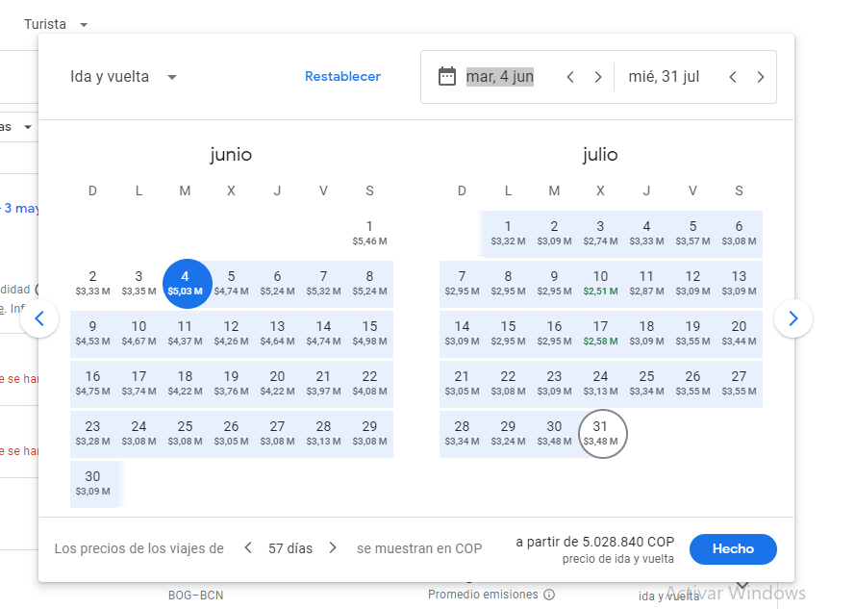Click the mar, 4 jun departure field
This screenshot has width=855, height=609.
tap(500, 77)
